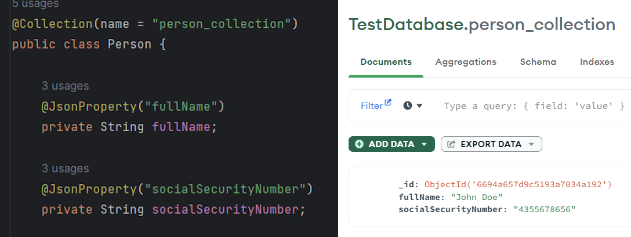Click the Filter external link icon
This screenshot has width=631, height=237.
click(388, 103)
